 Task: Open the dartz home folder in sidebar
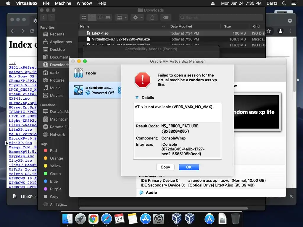(51, 73)
